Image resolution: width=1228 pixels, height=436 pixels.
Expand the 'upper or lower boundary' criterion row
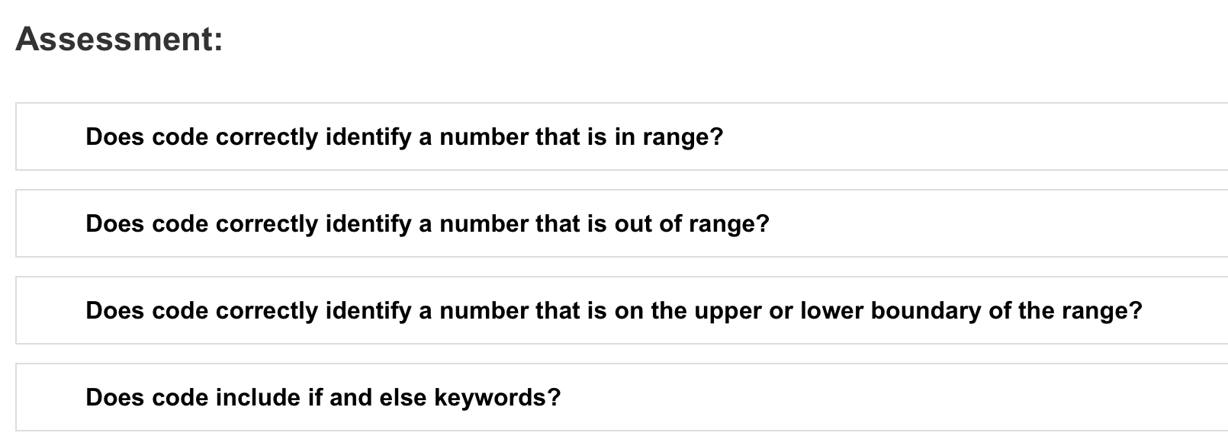622,310
